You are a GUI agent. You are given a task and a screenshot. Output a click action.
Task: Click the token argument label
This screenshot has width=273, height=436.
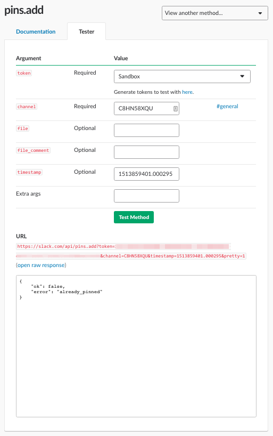tap(24, 73)
